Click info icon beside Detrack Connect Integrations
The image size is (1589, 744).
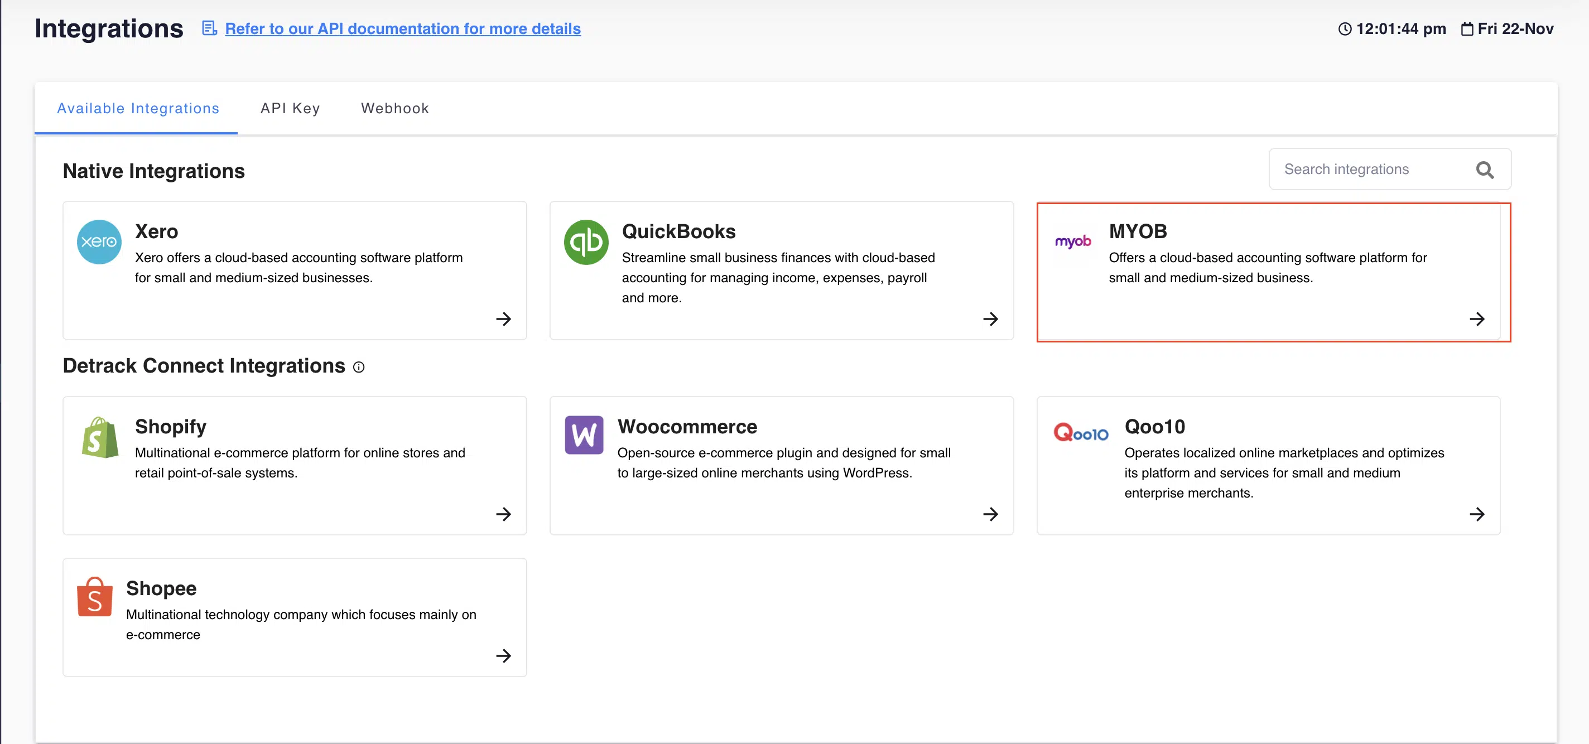[x=358, y=368]
